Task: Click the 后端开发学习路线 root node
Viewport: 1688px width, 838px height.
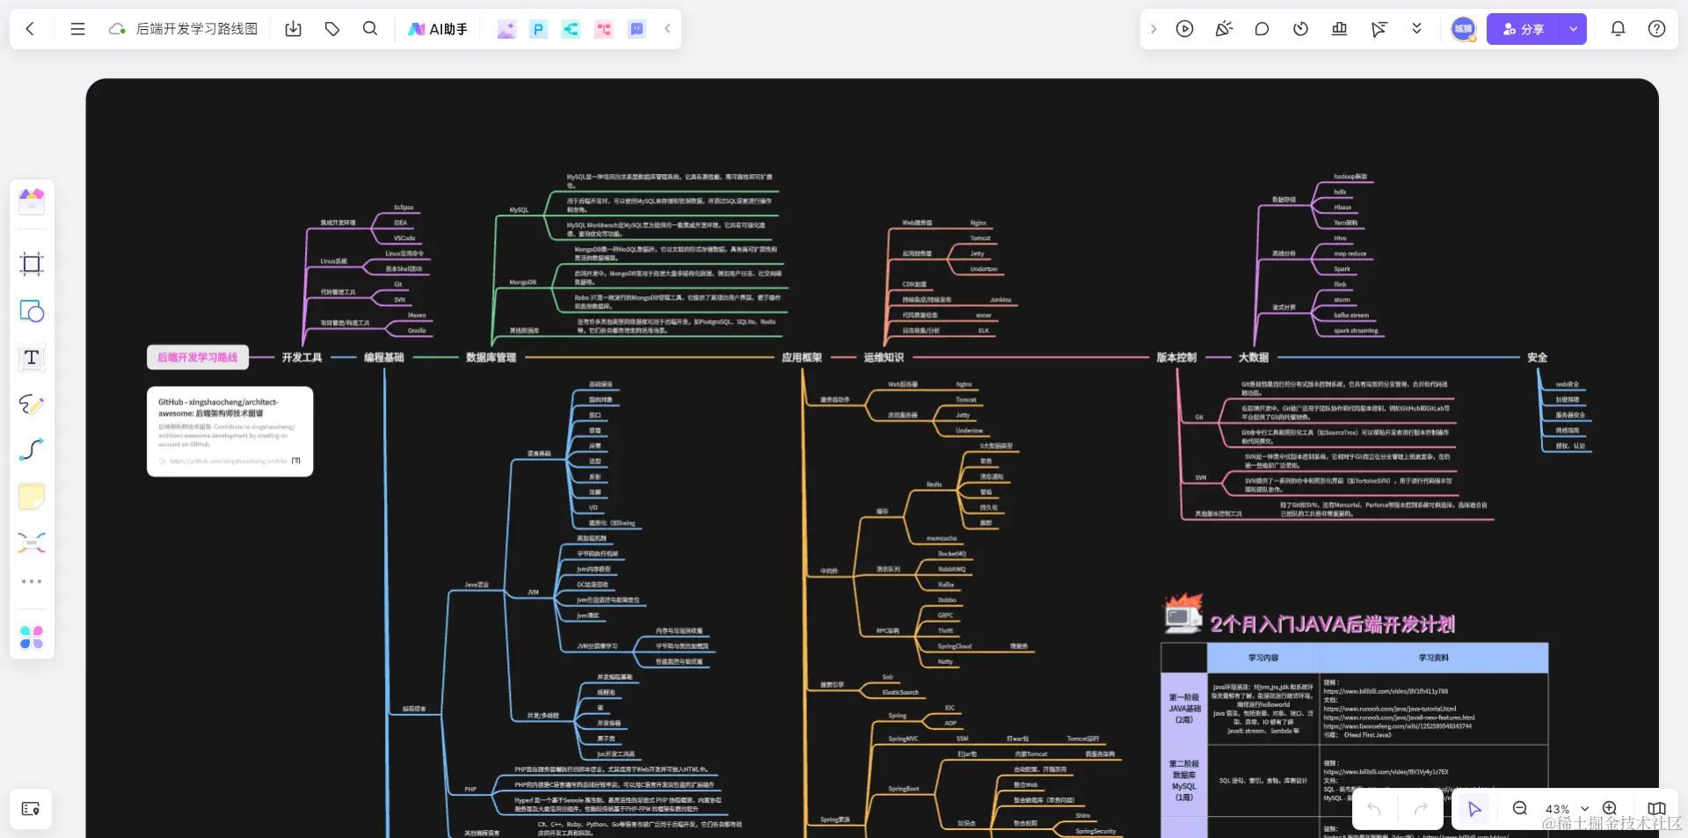Action: [198, 358]
